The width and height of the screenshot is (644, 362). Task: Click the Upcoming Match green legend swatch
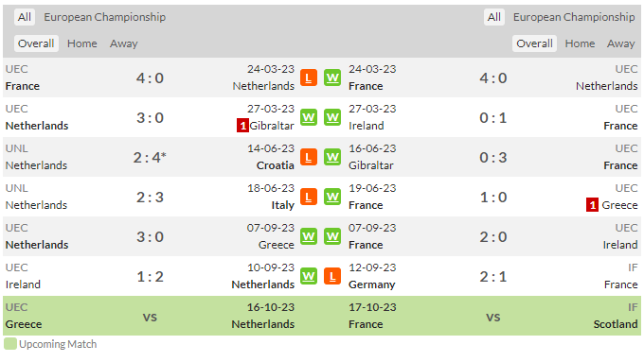point(10,344)
